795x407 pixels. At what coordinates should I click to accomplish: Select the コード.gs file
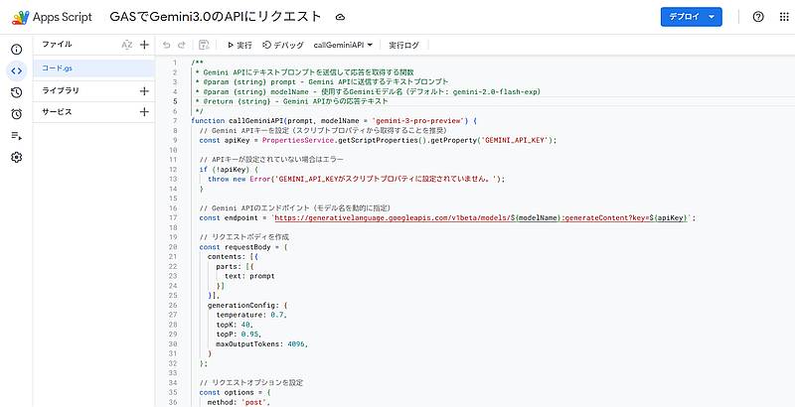tap(93, 68)
